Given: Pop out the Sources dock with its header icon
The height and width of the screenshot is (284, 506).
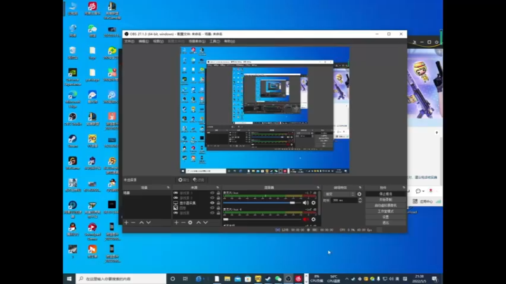Looking at the screenshot, I should click(218, 187).
